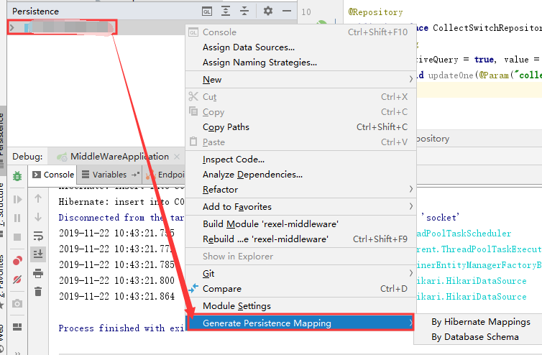Click the HikariDataSource log text at 10:43:21.800

click(472, 281)
